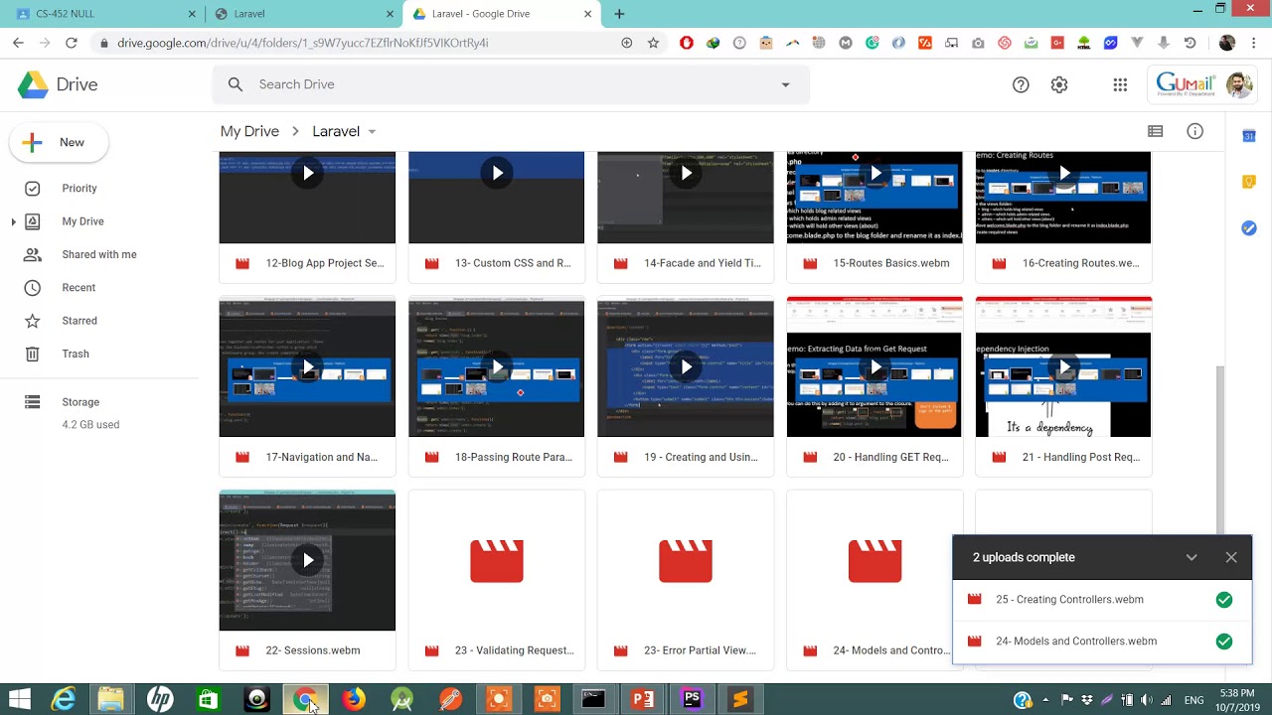Open the Drive support help icon
This screenshot has height=715, width=1272.
(x=1021, y=84)
